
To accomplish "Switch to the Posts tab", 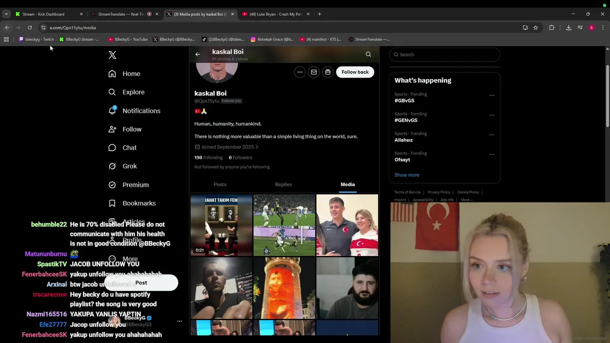I will (x=220, y=184).
